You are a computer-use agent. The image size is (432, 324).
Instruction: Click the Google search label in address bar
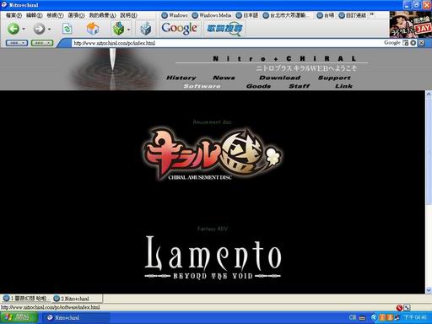(x=392, y=42)
